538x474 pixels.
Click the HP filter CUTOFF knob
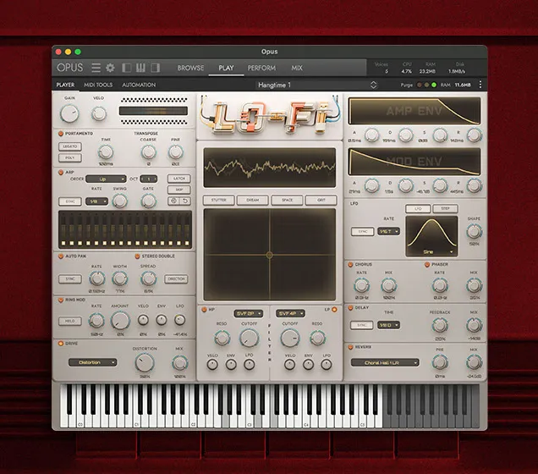click(x=249, y=338)
